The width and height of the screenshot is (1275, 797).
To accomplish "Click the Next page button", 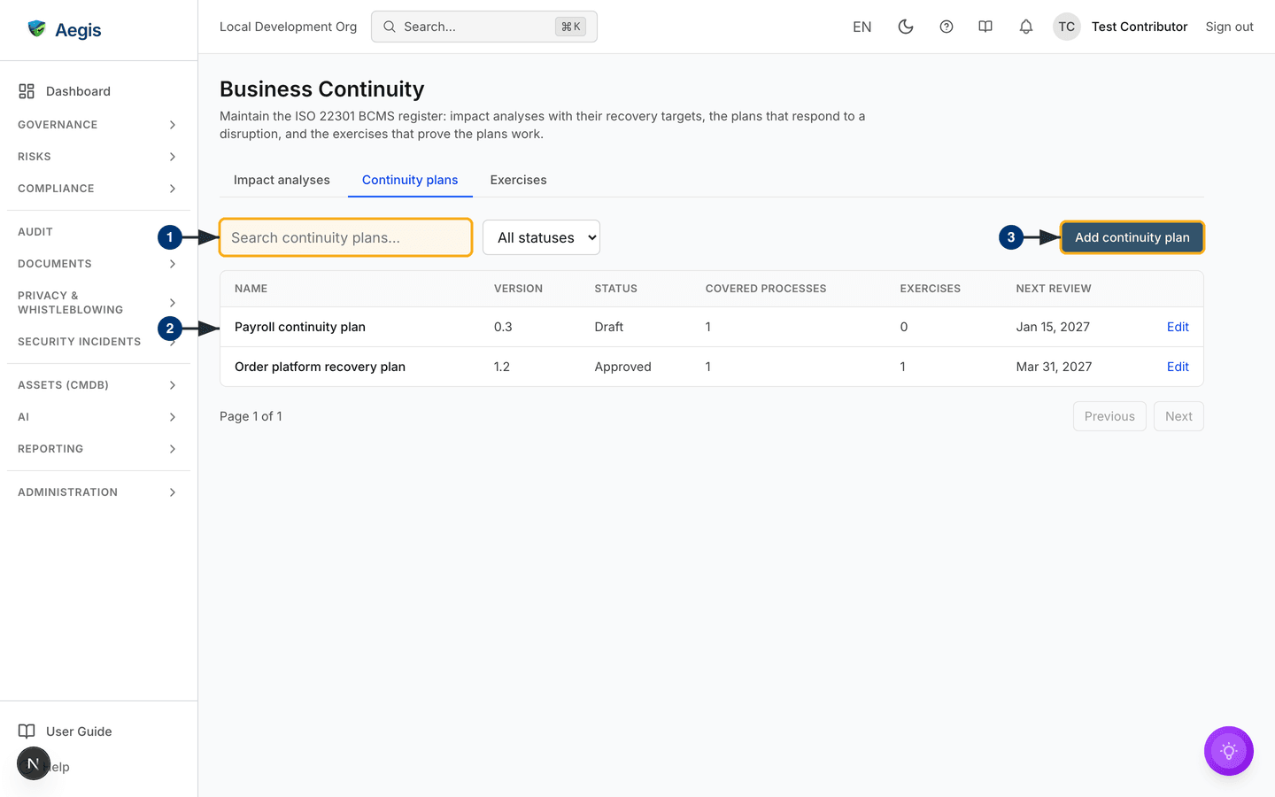I will [x=1178, y=416].
